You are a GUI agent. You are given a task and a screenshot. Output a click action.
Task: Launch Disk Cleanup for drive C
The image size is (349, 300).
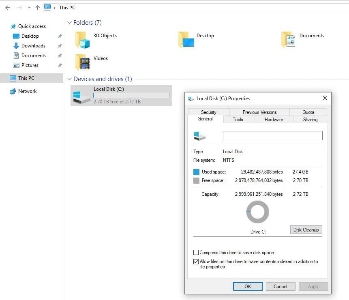point(306,230)
